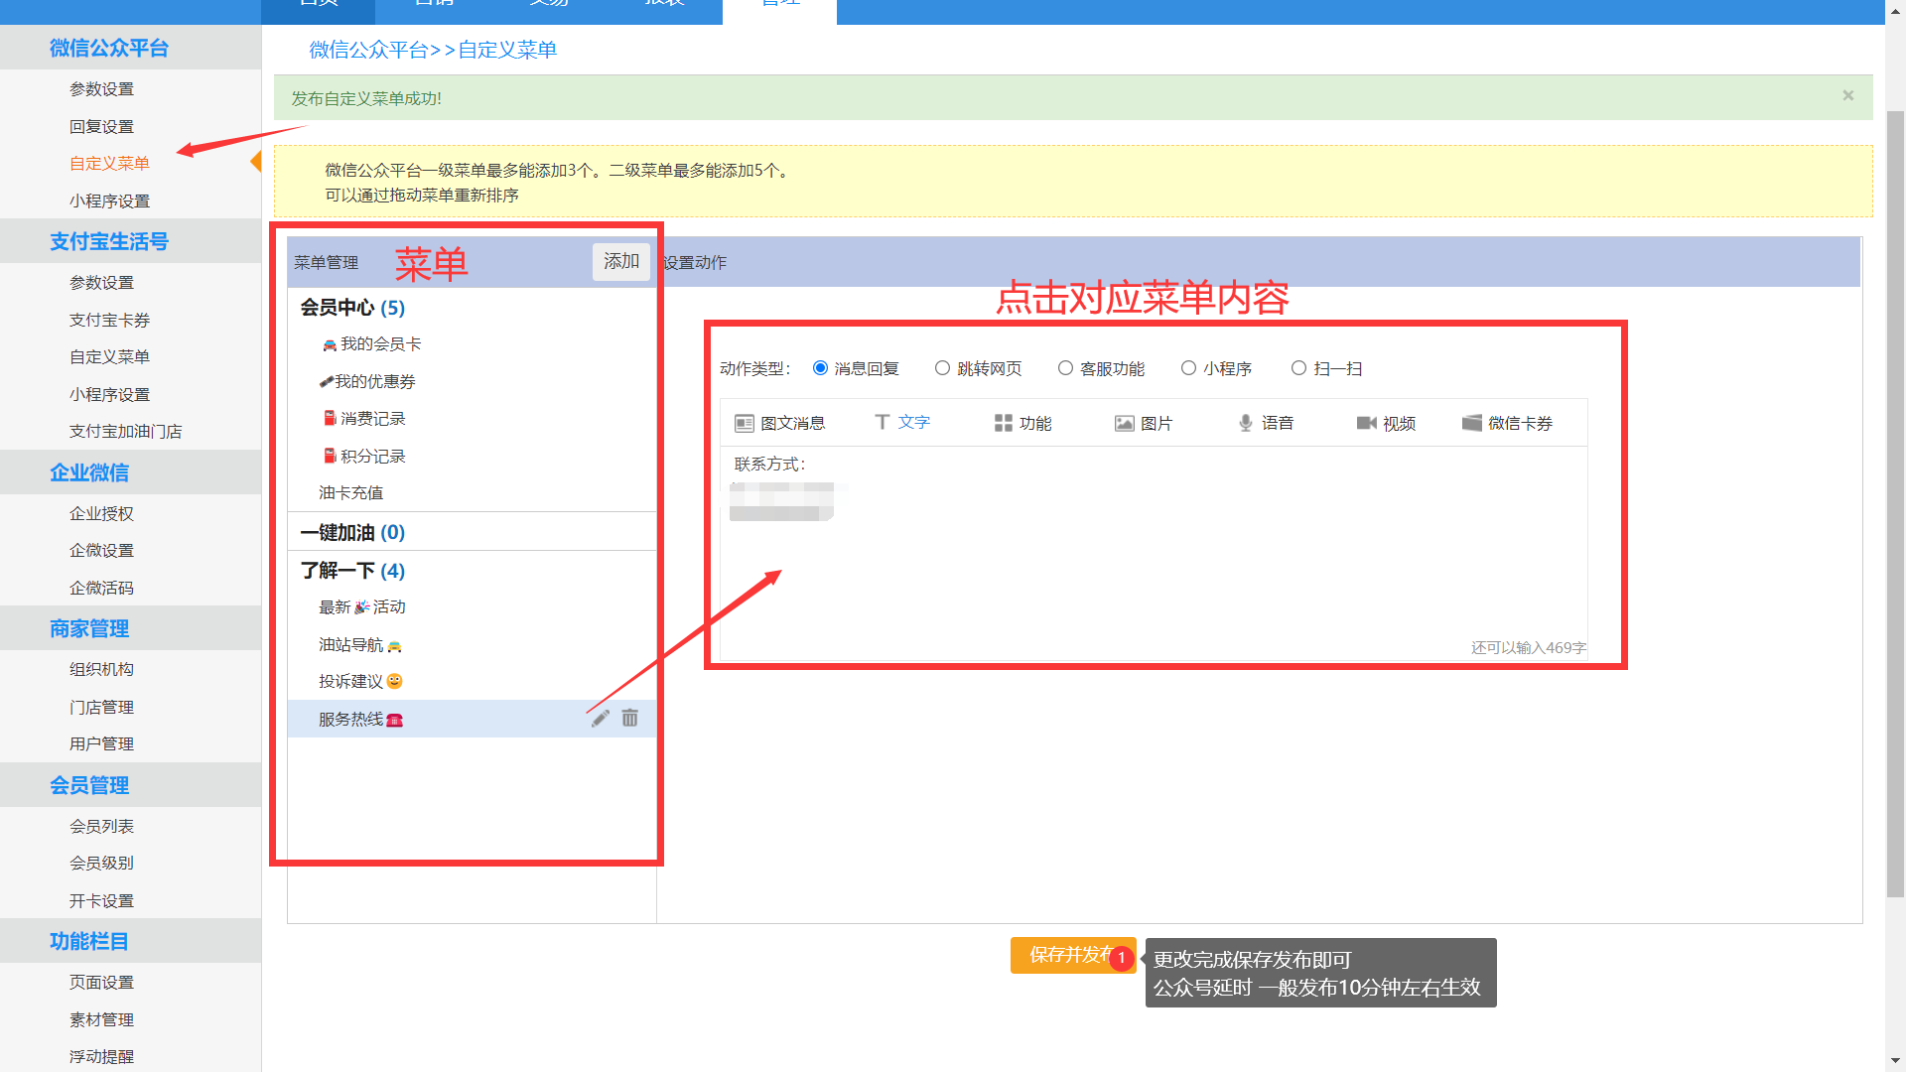
Task: Click the orange 保存并发布 button
Action: coord(1068,955)
